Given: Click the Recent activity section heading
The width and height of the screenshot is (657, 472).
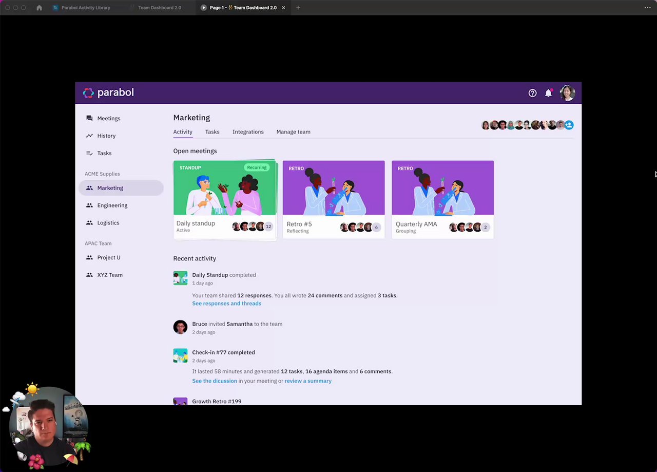Looking at the screenshot, I should pyautogui.click(x=195, y=258).
